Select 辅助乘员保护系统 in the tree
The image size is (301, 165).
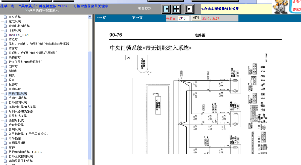(x=21, y=161)
